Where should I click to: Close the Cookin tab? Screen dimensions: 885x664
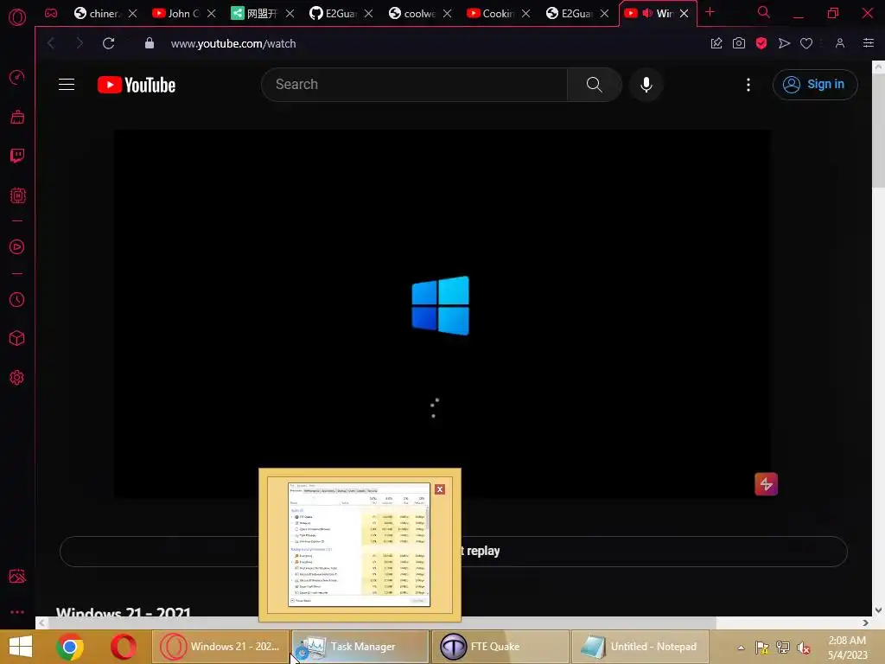(x=526, y=14)
